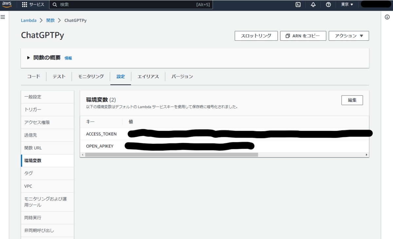Switch to the モニタリング tab
This screenshot has height=239, width=393.
pyautogui.click(x=91, y=76)
